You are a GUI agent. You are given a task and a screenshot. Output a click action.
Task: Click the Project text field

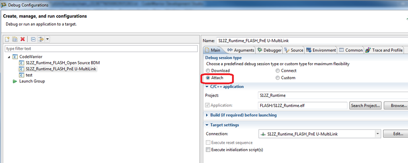click(x=332, y=95)
